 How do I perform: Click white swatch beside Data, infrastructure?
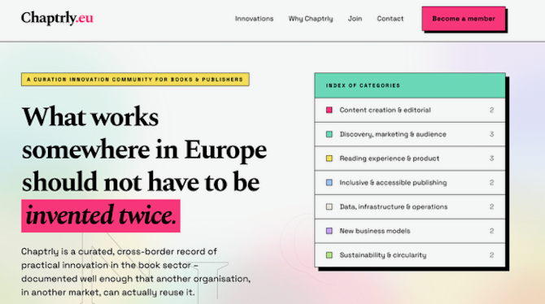[329, 206]
